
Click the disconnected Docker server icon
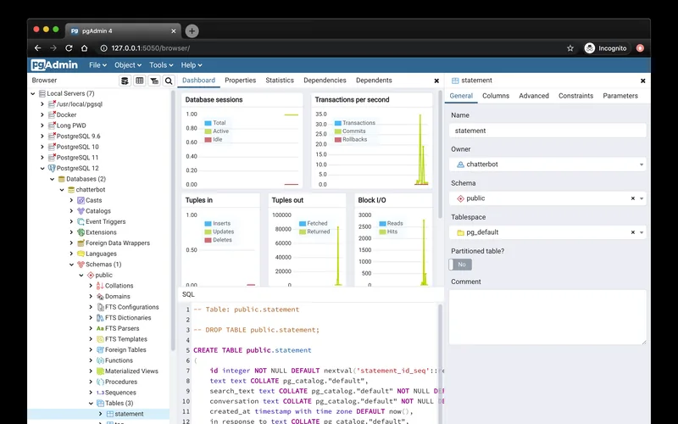52,114
